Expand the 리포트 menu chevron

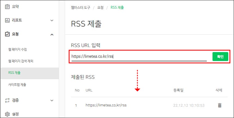pyautogui.click(x=52, y=20)
